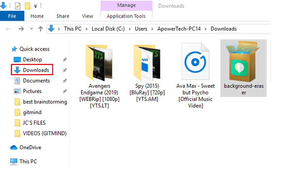The image size is (288, 185).
Task: Navigate to Users breadcrumb
Action: 141,29
